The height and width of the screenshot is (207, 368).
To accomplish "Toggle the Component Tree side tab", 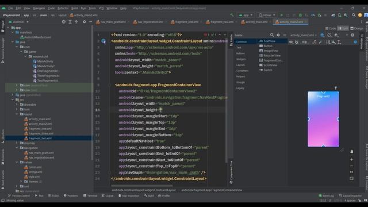I will click(x=231, y=172).
